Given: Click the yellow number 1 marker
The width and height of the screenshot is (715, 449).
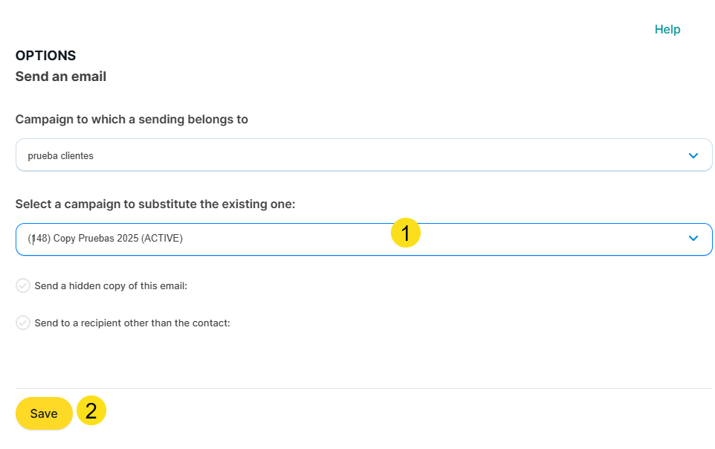Looking at the screenshot, I should click(x=406, y=233).
